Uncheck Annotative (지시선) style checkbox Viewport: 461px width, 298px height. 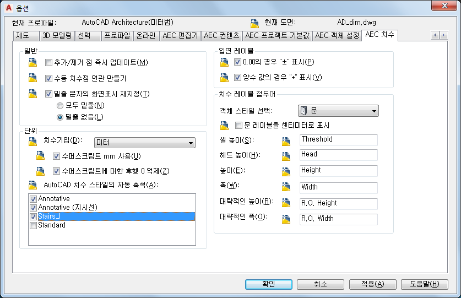(x=33, y=208)
